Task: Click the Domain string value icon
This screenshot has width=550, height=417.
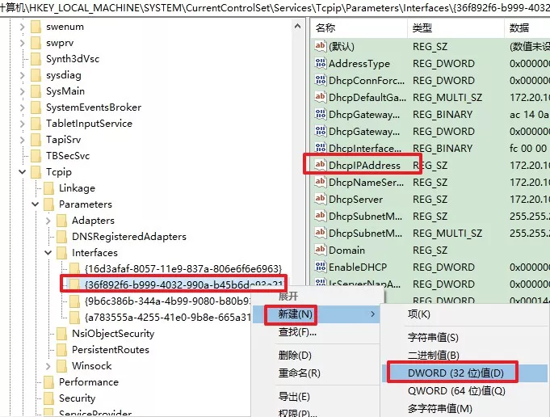Action: pyautogui.click(x=320, y=251)
